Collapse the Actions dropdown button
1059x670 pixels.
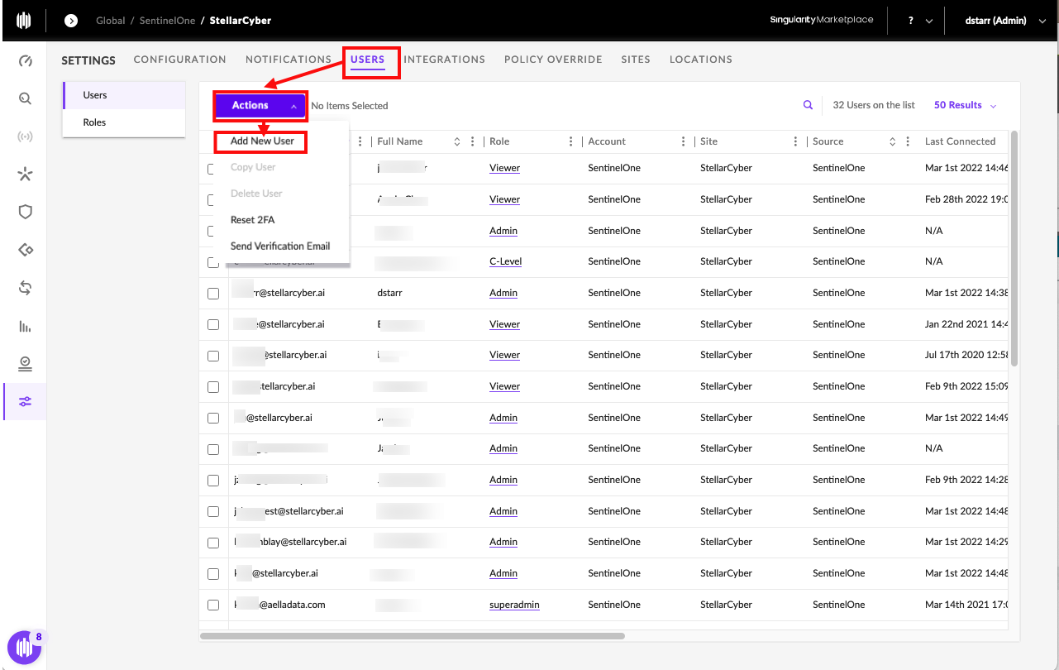click(x=260, y=106)
